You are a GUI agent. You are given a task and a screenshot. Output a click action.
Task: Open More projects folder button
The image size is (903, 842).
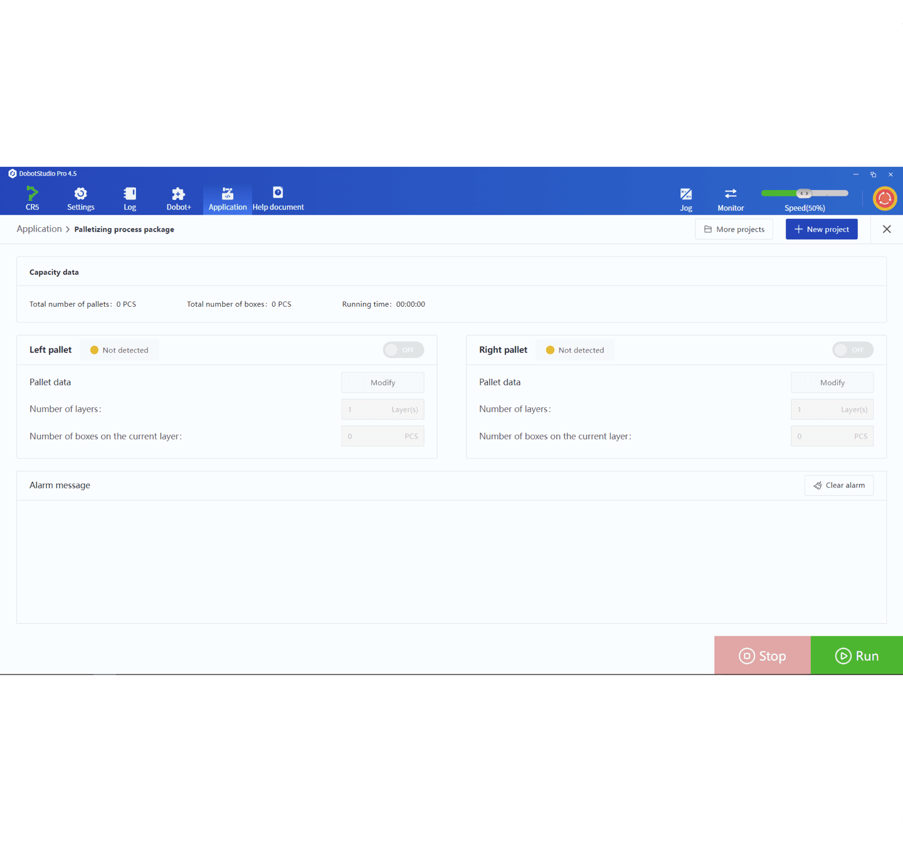tap(734, 230)
